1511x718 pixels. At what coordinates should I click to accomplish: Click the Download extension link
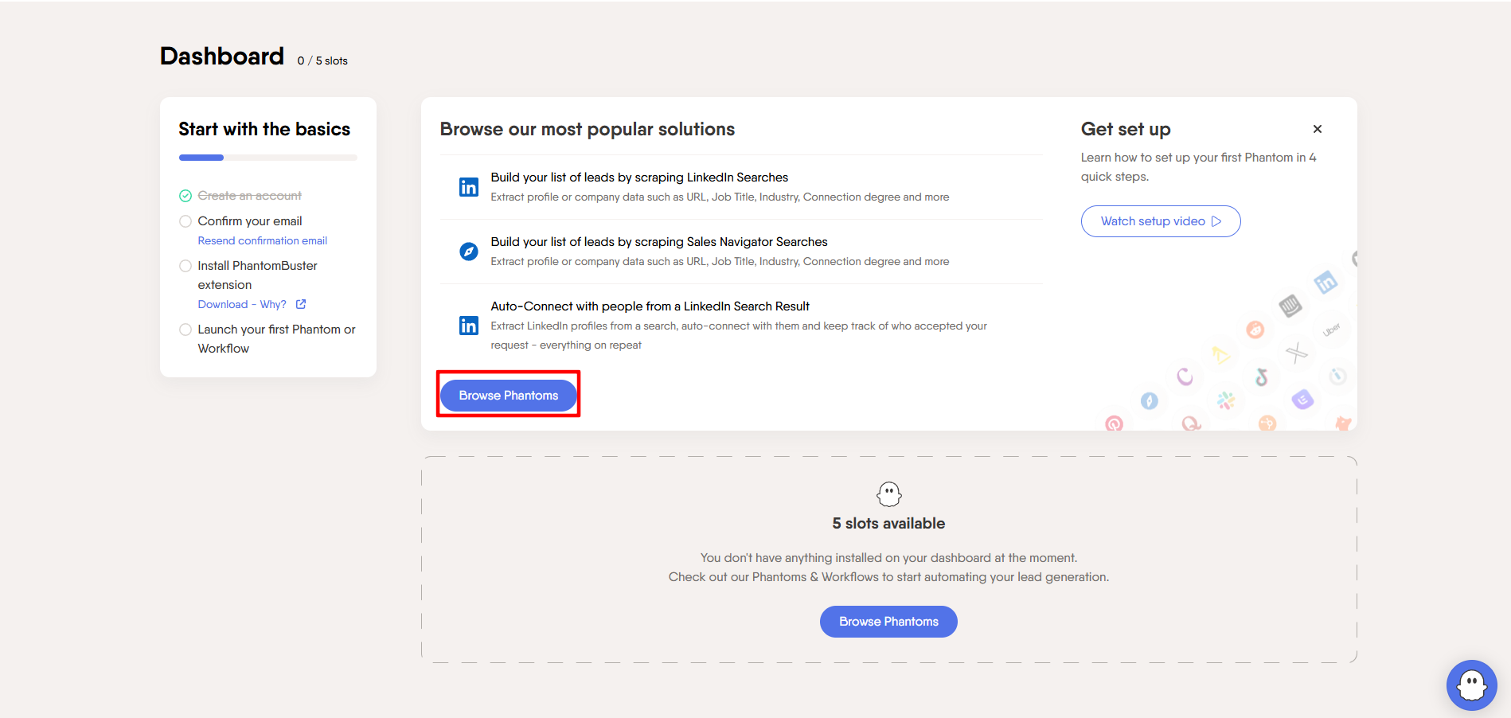pos(223,304)
